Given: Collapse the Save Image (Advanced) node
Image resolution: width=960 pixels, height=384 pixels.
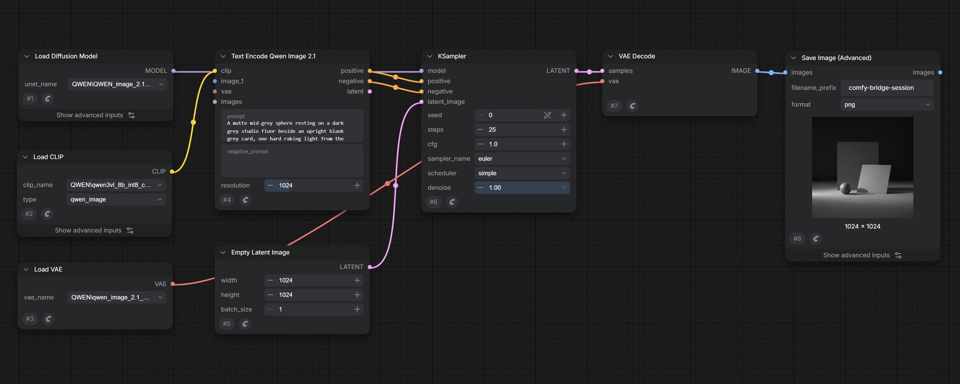Looking at the screenshot, I should pos(793,58).
